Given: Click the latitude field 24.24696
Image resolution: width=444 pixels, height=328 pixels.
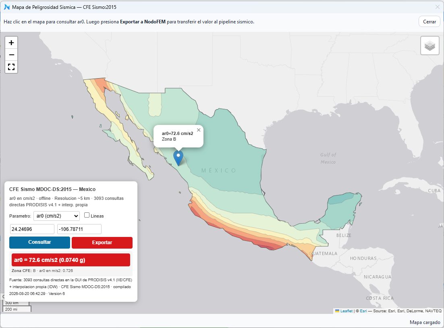Looking at the screenshot, I should pyautogui.click(x=32, y=229).
